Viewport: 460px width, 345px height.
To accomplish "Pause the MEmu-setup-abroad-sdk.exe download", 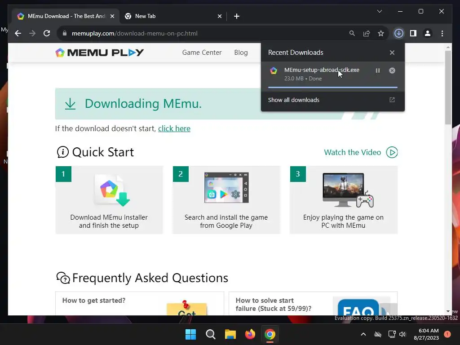I will 377,71.
